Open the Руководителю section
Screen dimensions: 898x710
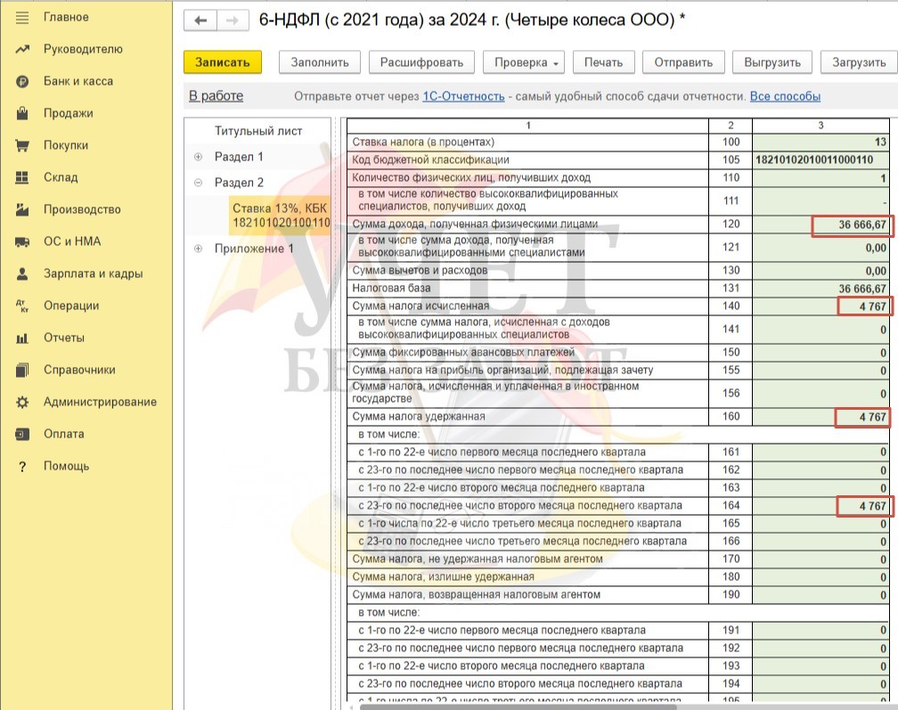[83, 49]
